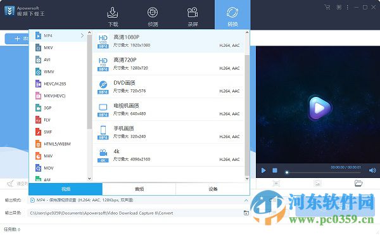
Task: Choose DVD quality preset (DVD画质)
Action: 168,87
